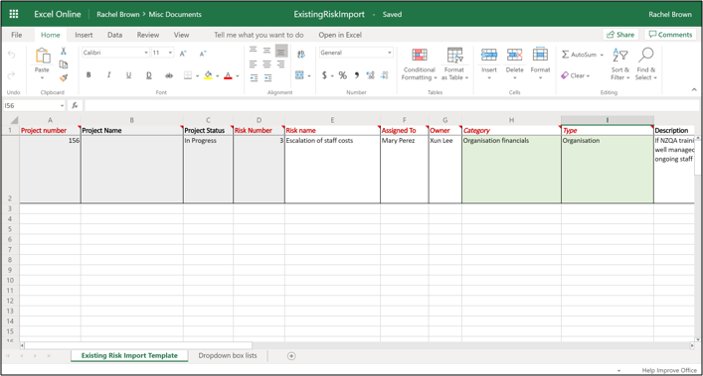
Task: Open the Merge & Center dropdown arrow
Action: tap(309, 76)
